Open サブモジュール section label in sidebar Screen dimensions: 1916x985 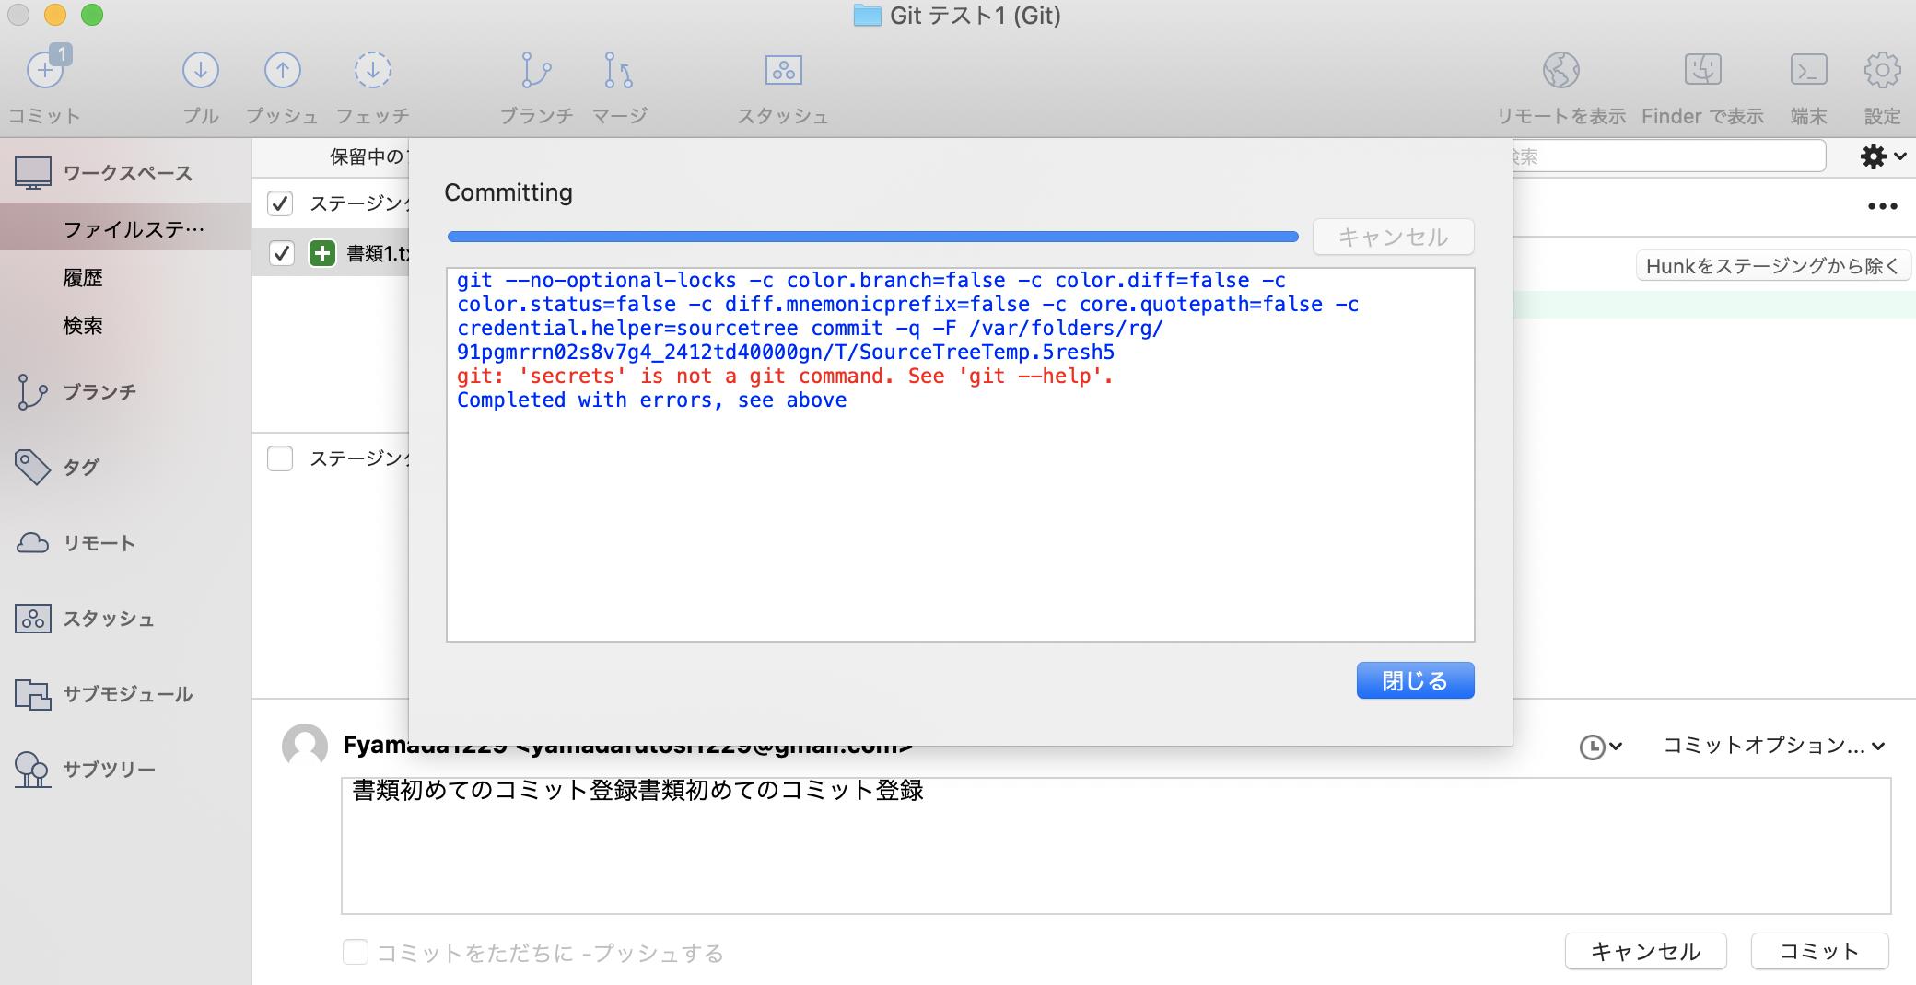point(127,694)
